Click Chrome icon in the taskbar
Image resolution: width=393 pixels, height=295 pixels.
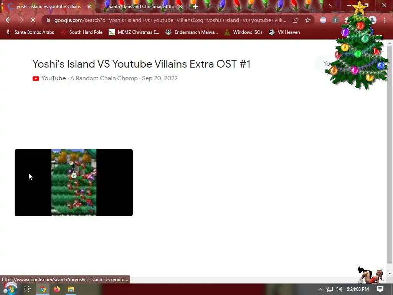click(x=43, y=289)
